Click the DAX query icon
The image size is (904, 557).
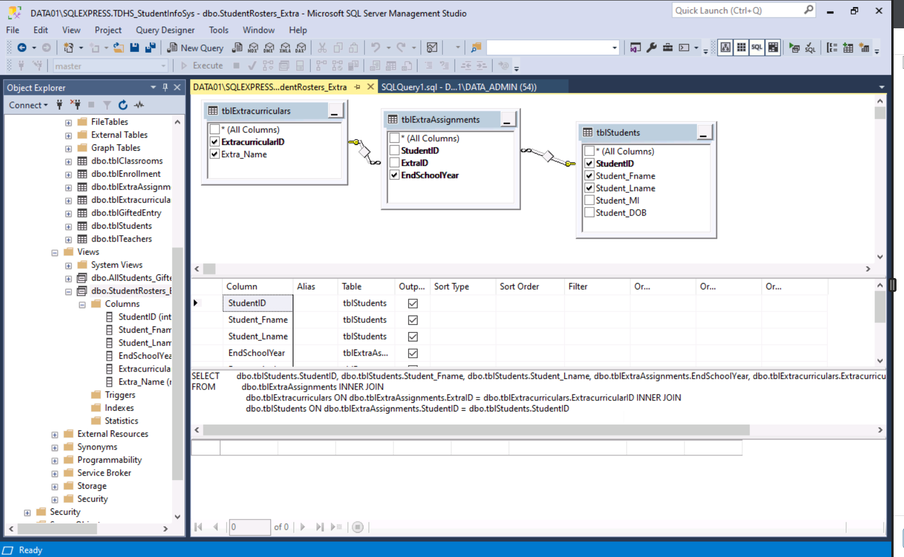pyautogui.click(x=301, y=48)
